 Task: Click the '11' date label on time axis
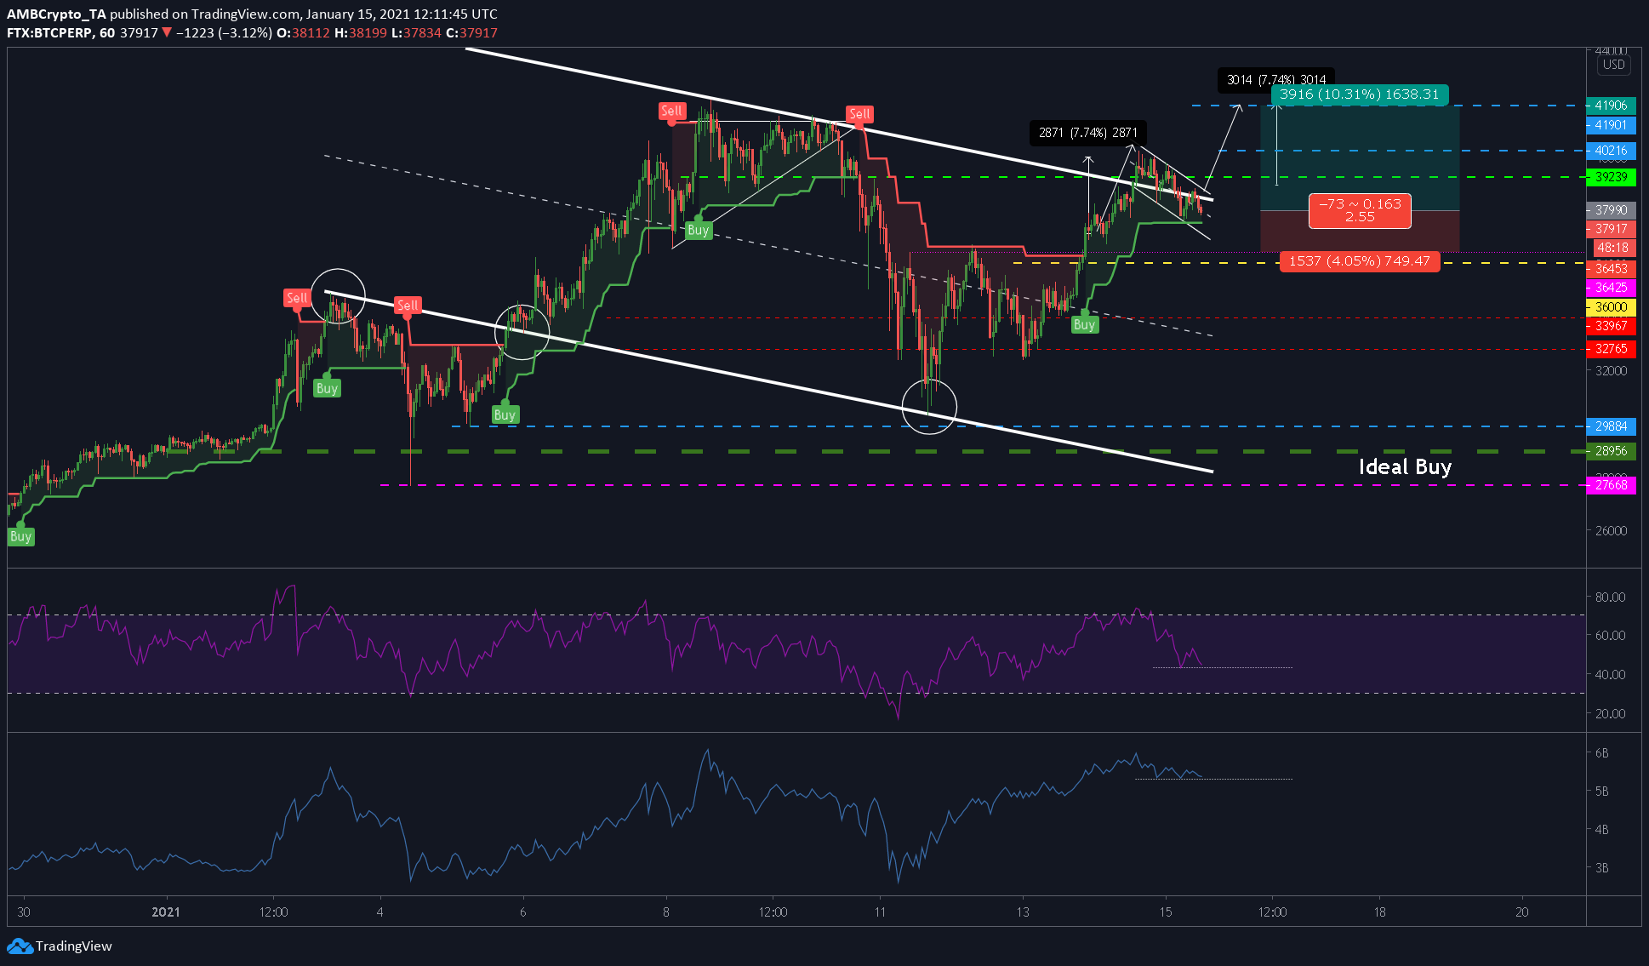[880, 912]
